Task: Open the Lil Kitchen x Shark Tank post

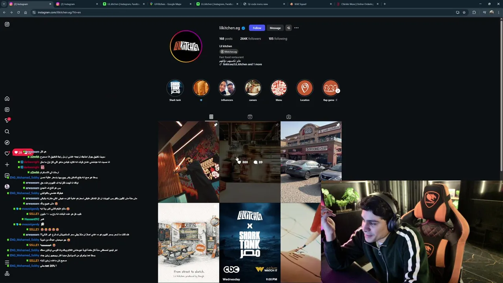Action: [250, 243]
